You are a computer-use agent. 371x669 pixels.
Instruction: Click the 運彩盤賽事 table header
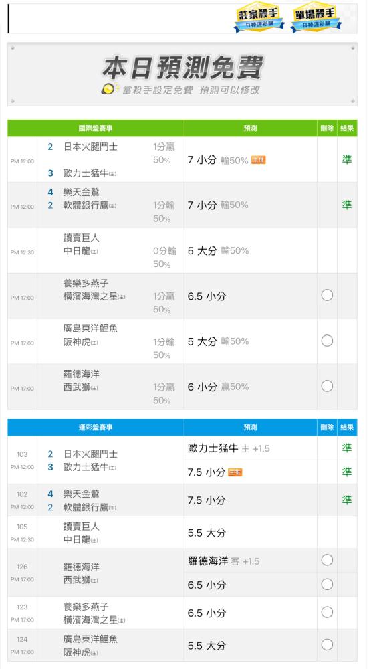tap(96, 427)
